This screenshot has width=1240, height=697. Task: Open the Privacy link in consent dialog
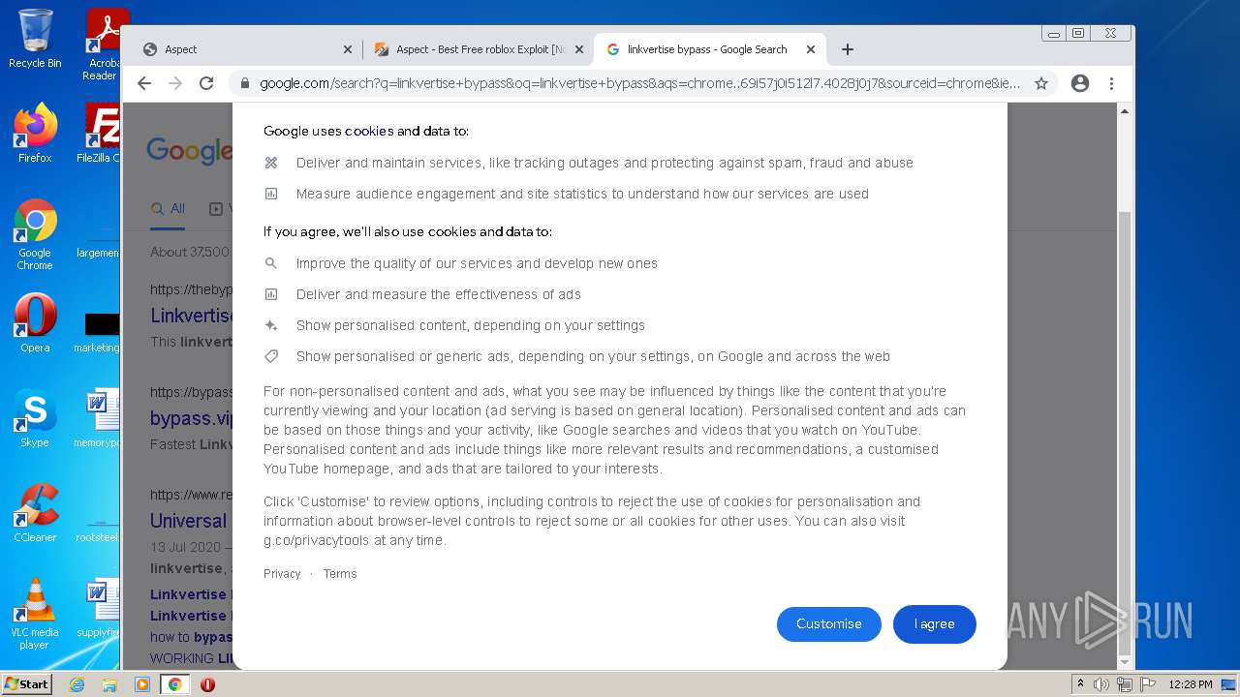[x=282, y=574]
